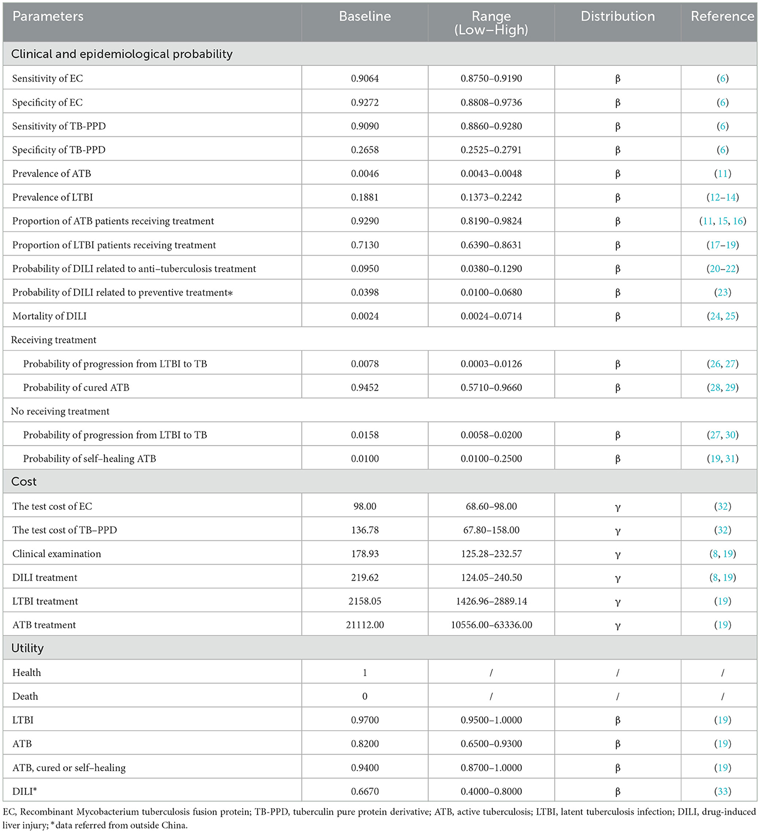Open reference link 26
The height and width of the screenshot is (833, 760).
715,363
